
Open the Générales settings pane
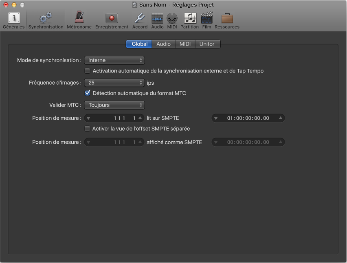pyautogui.click(x=14, y=20)
